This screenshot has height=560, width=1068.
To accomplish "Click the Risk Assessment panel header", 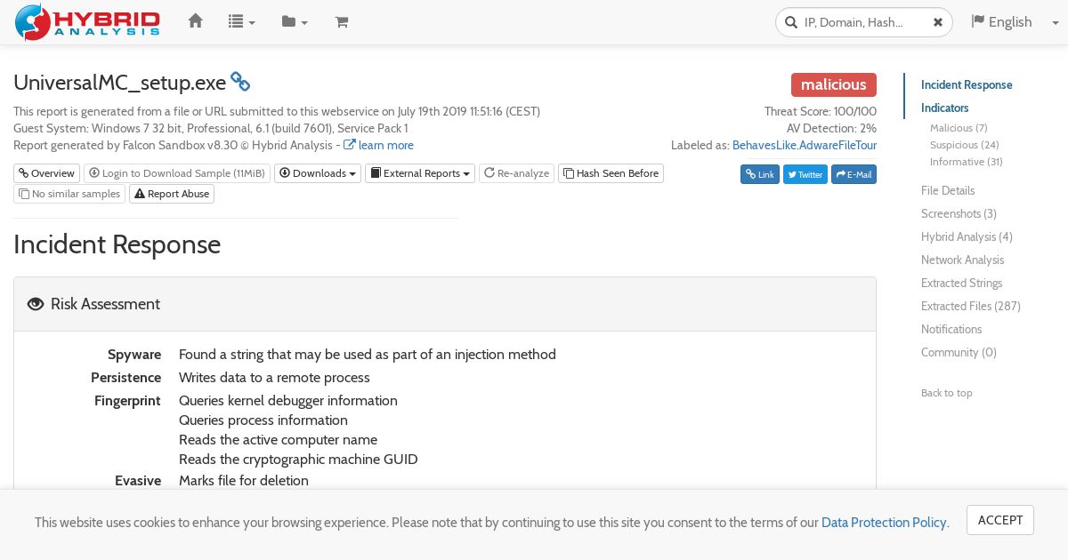I will 445,304.
